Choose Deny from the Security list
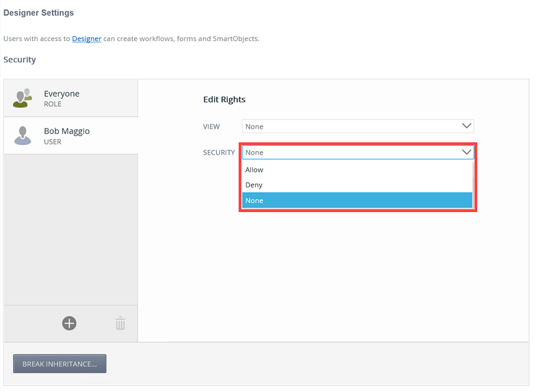The width and height of the screenshot is (547, 392). (254, 185)
